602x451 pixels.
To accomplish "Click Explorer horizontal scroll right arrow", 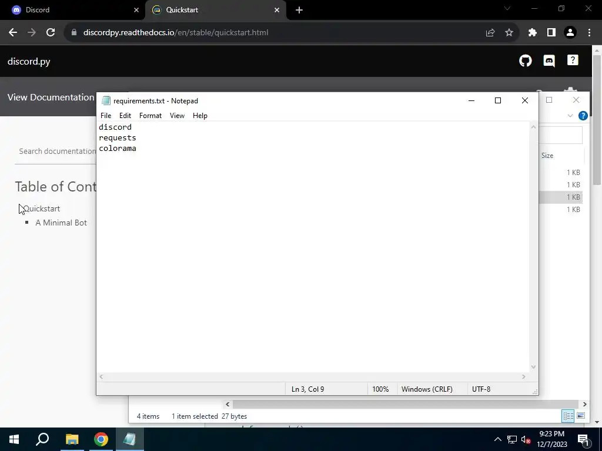I will [584, 404].
